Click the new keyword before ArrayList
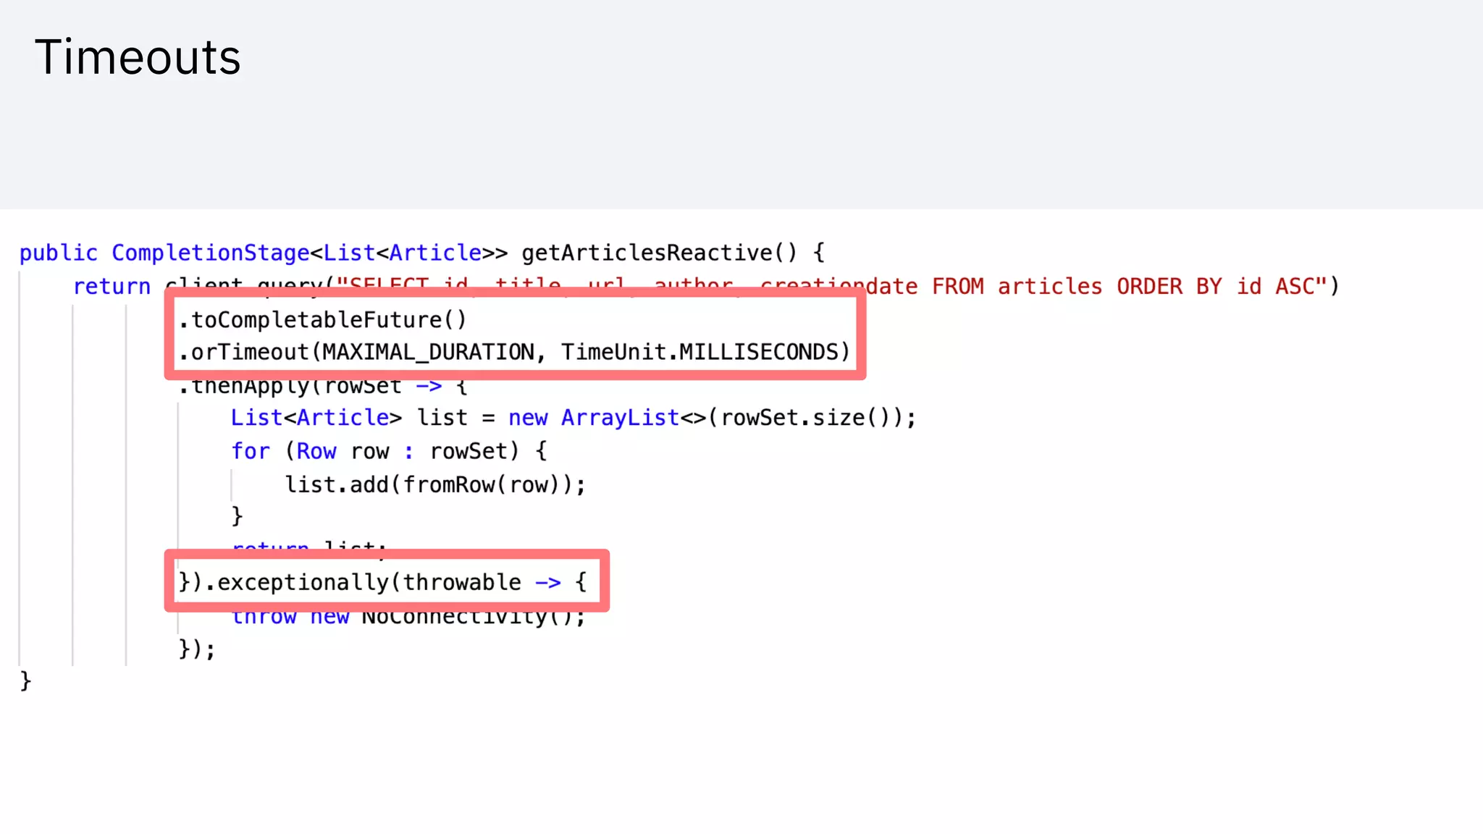The width and height of the screenshot is (1483, 834). pos(527,418)
